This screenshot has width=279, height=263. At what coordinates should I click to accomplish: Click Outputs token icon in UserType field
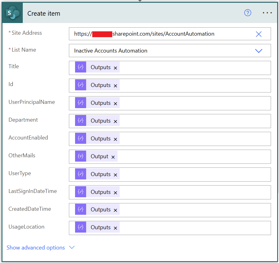(x=81, y=174)
